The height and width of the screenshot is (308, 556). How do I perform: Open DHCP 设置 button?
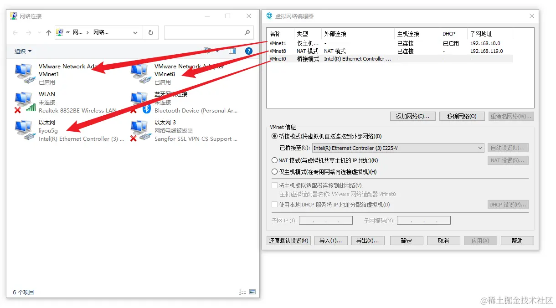click(x=508, y=205)
